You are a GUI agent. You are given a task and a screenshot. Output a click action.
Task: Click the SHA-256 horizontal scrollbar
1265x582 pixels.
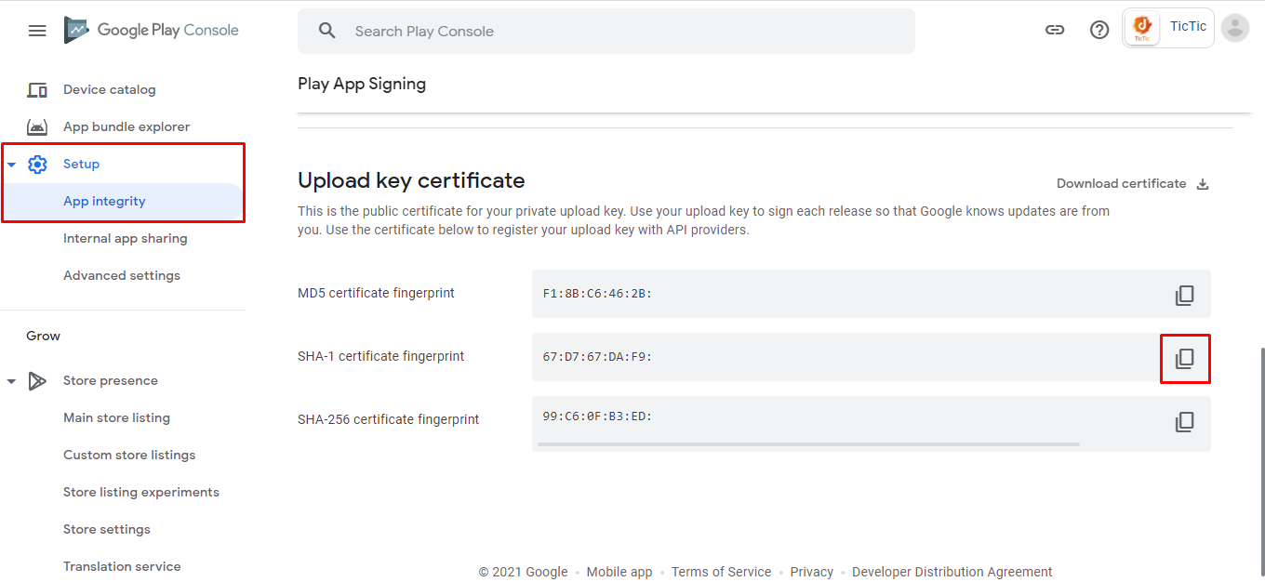(807, 444)
